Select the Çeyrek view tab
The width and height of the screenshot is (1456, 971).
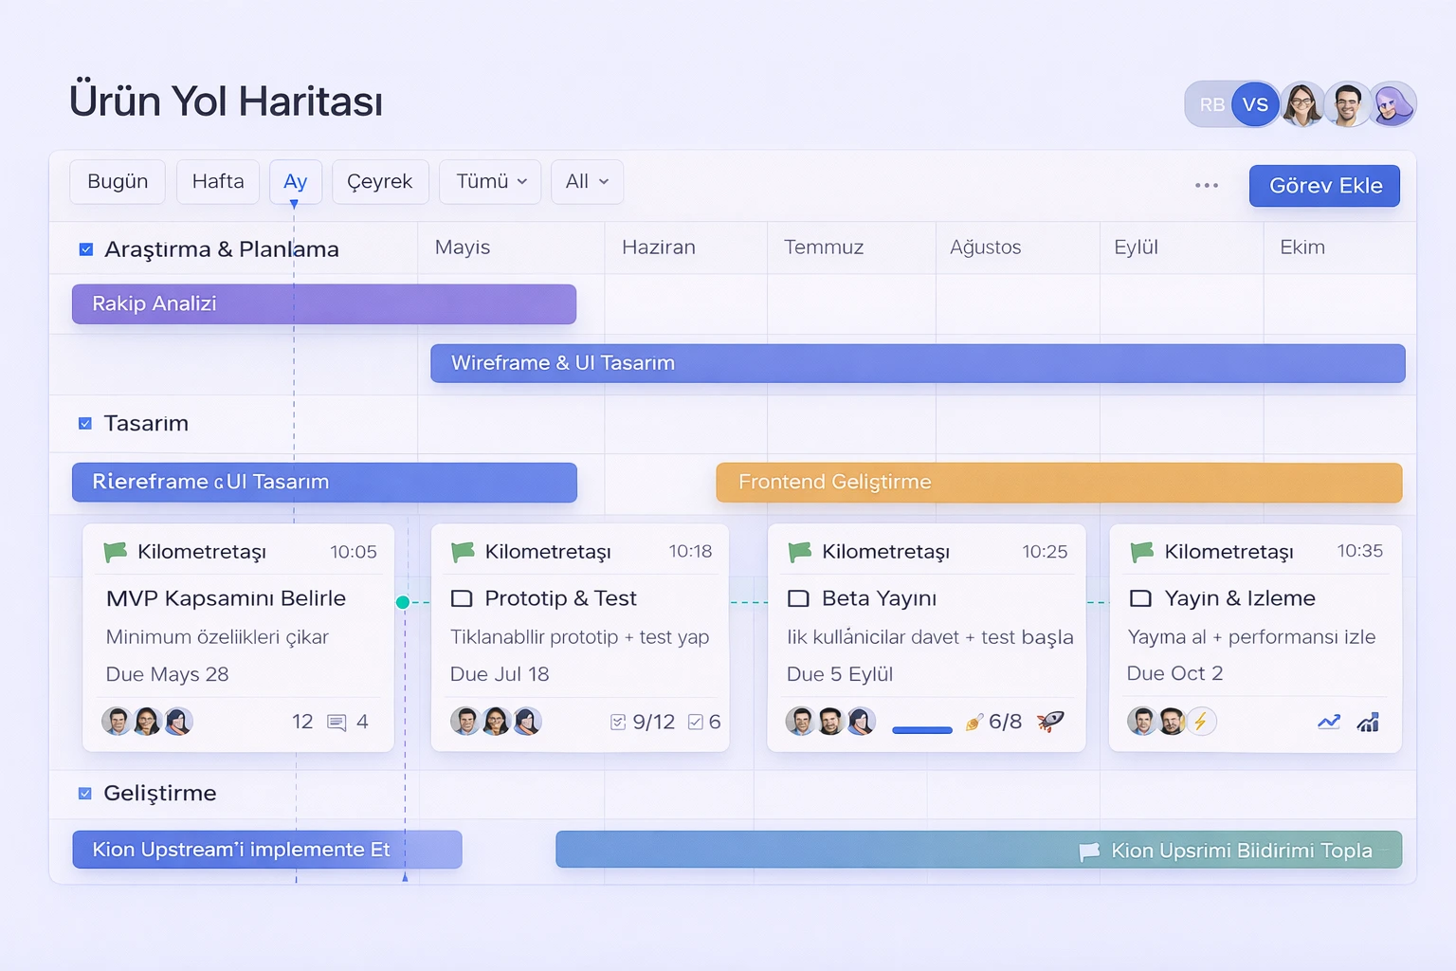pos(380,182)
